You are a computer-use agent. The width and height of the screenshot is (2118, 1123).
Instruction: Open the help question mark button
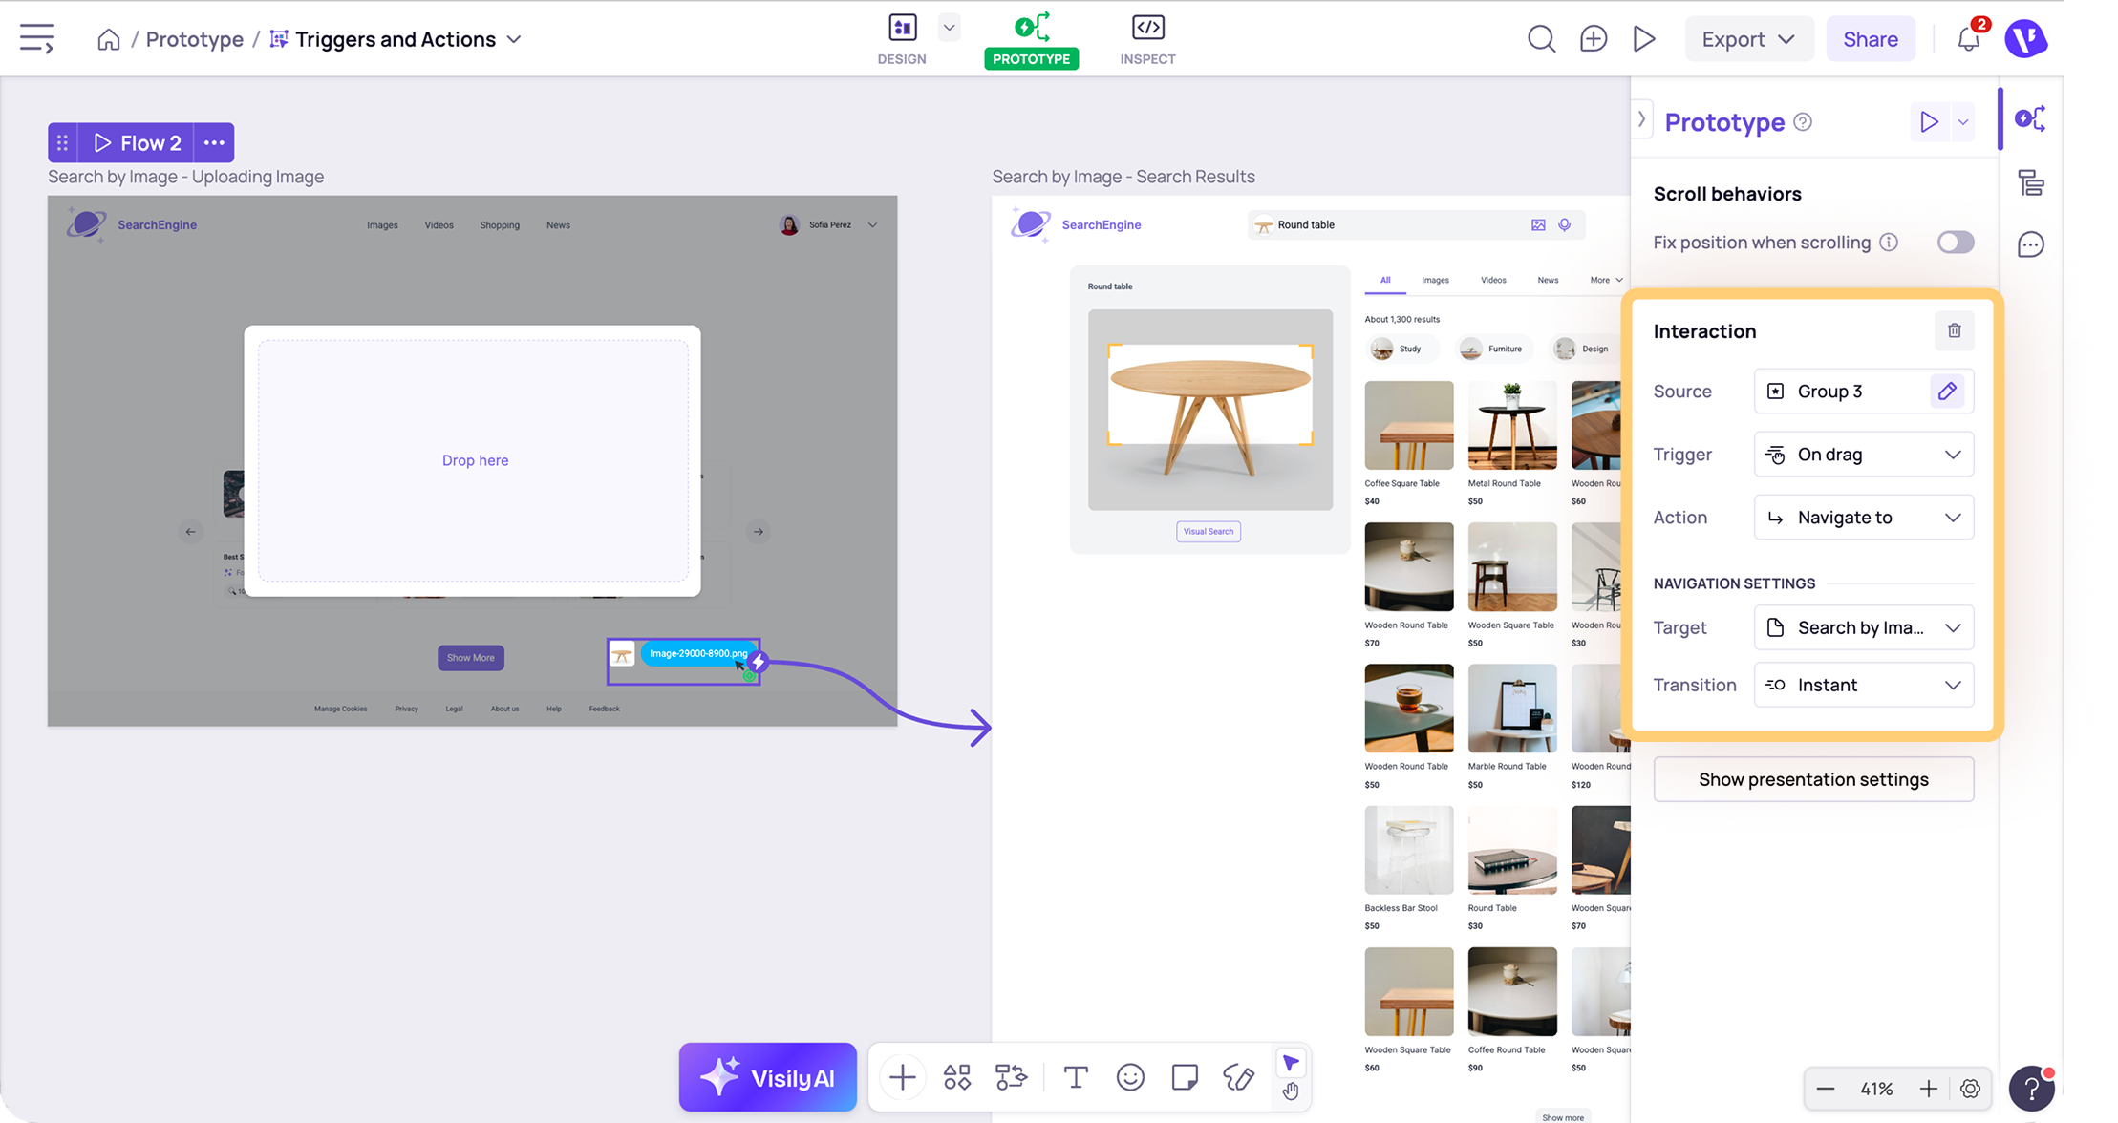(x=2031, y=1089)
